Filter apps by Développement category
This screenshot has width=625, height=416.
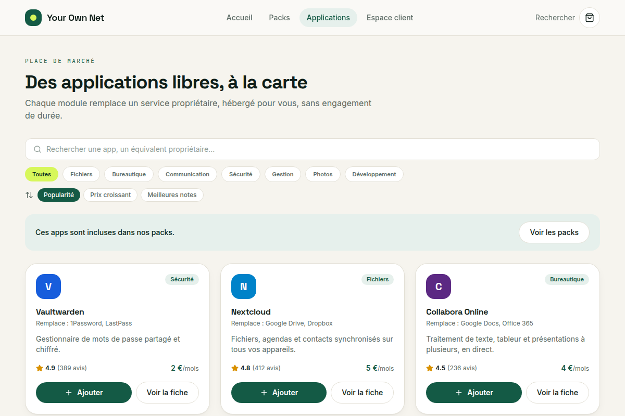(374, 174)
